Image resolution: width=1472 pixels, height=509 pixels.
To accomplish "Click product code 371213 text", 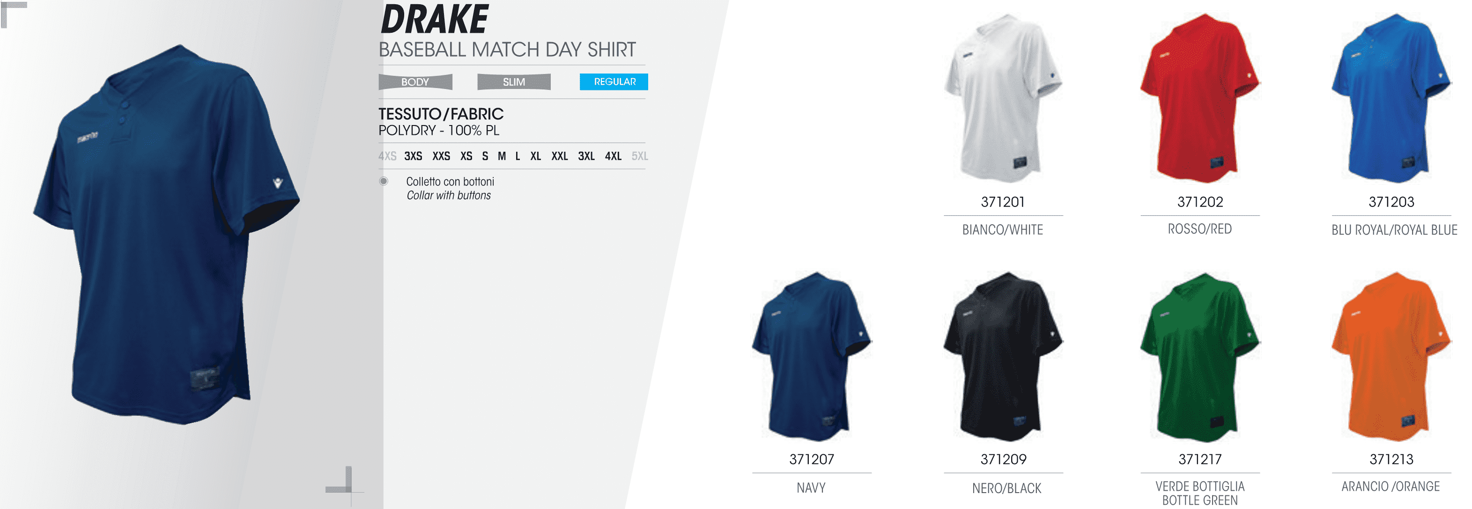I will point(1391,459).
